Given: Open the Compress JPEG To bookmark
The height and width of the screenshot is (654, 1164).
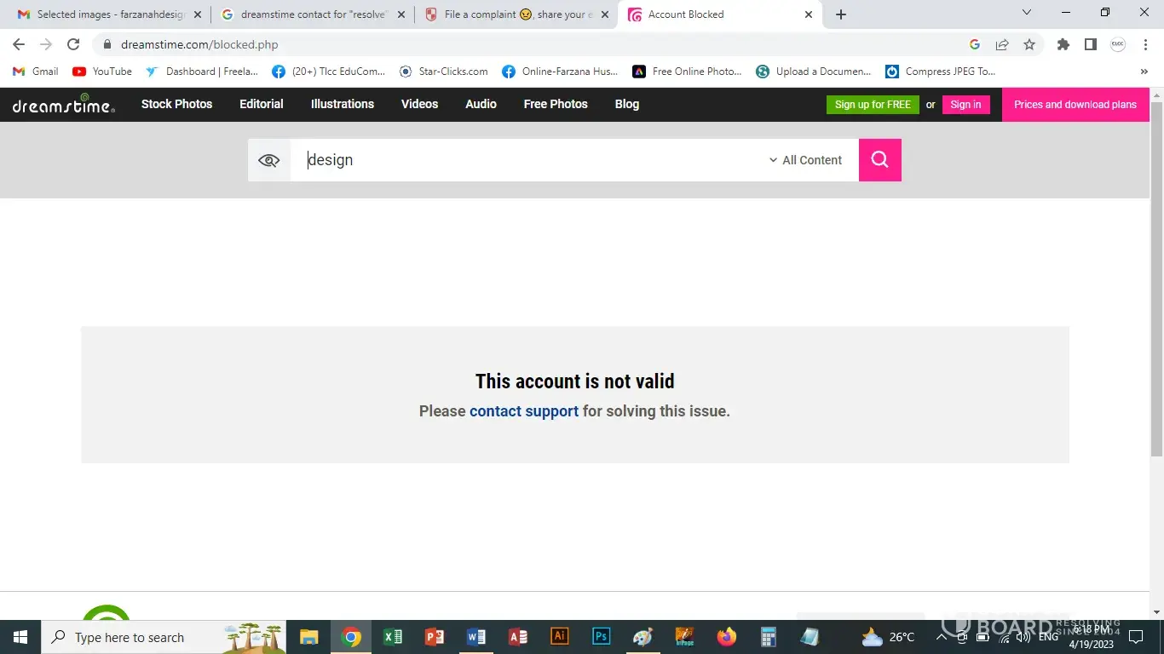Looking at the screenshot, I should [940, 72].
